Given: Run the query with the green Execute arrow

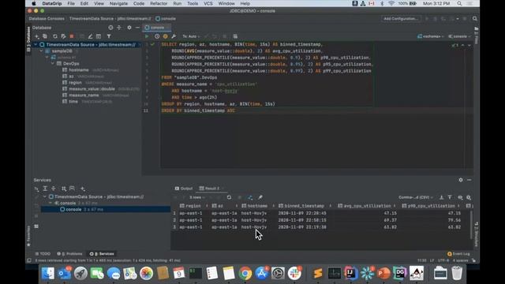Looking at the screenshot, I should click(x=147, y=36).
